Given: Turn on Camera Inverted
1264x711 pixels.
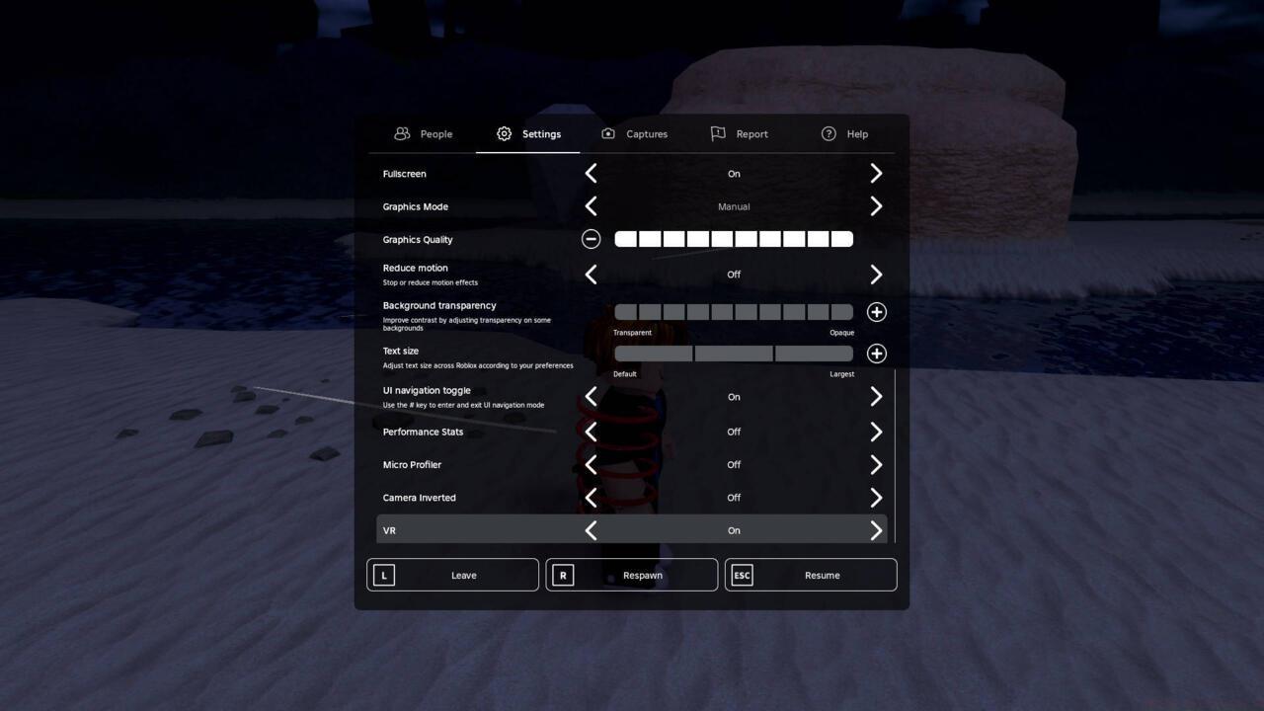Looking at the screenshot, I should click(876, 497).
